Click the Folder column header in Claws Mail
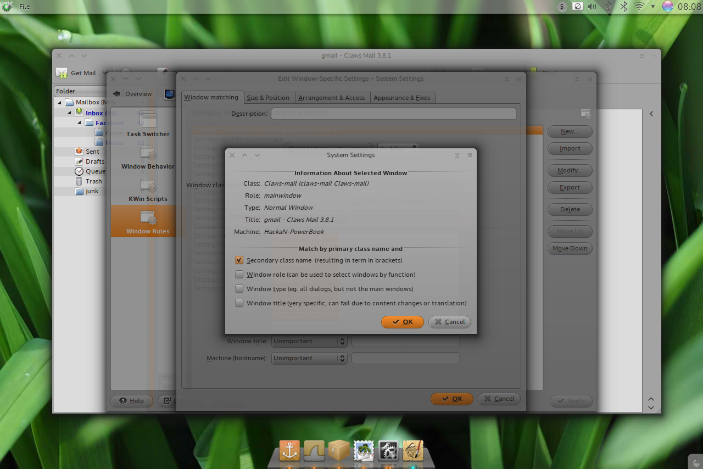This screenshot has height=469, width=703. [80, 91]
